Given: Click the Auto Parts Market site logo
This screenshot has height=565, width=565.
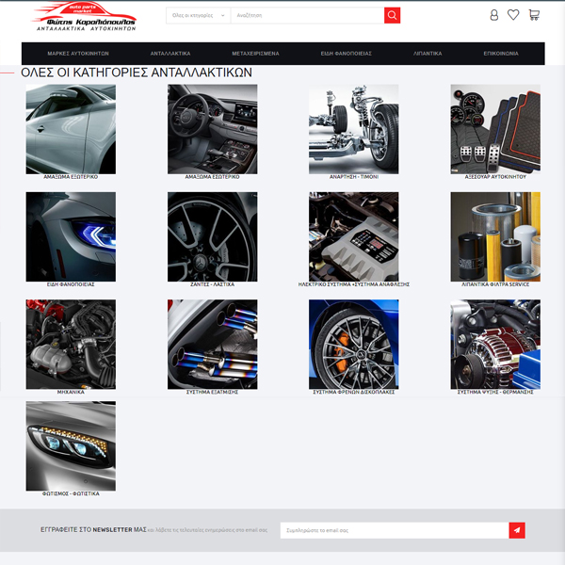Looking at the screenshot, I should point(85,19).
